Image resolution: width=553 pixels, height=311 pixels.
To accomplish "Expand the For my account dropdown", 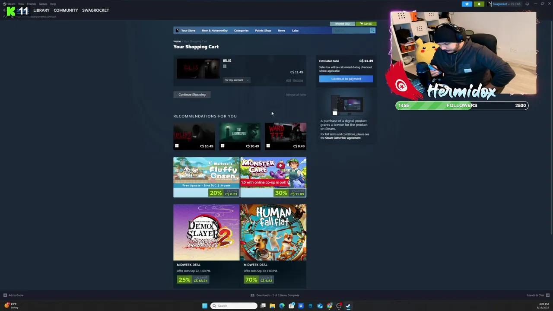I will (x=236, y=80).
